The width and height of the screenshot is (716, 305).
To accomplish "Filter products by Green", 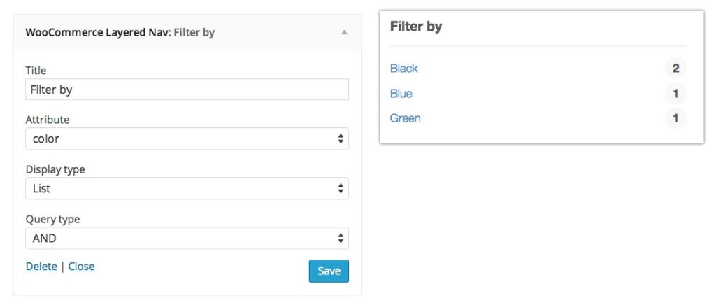I will pyautogui.click(x=405, y=118).
